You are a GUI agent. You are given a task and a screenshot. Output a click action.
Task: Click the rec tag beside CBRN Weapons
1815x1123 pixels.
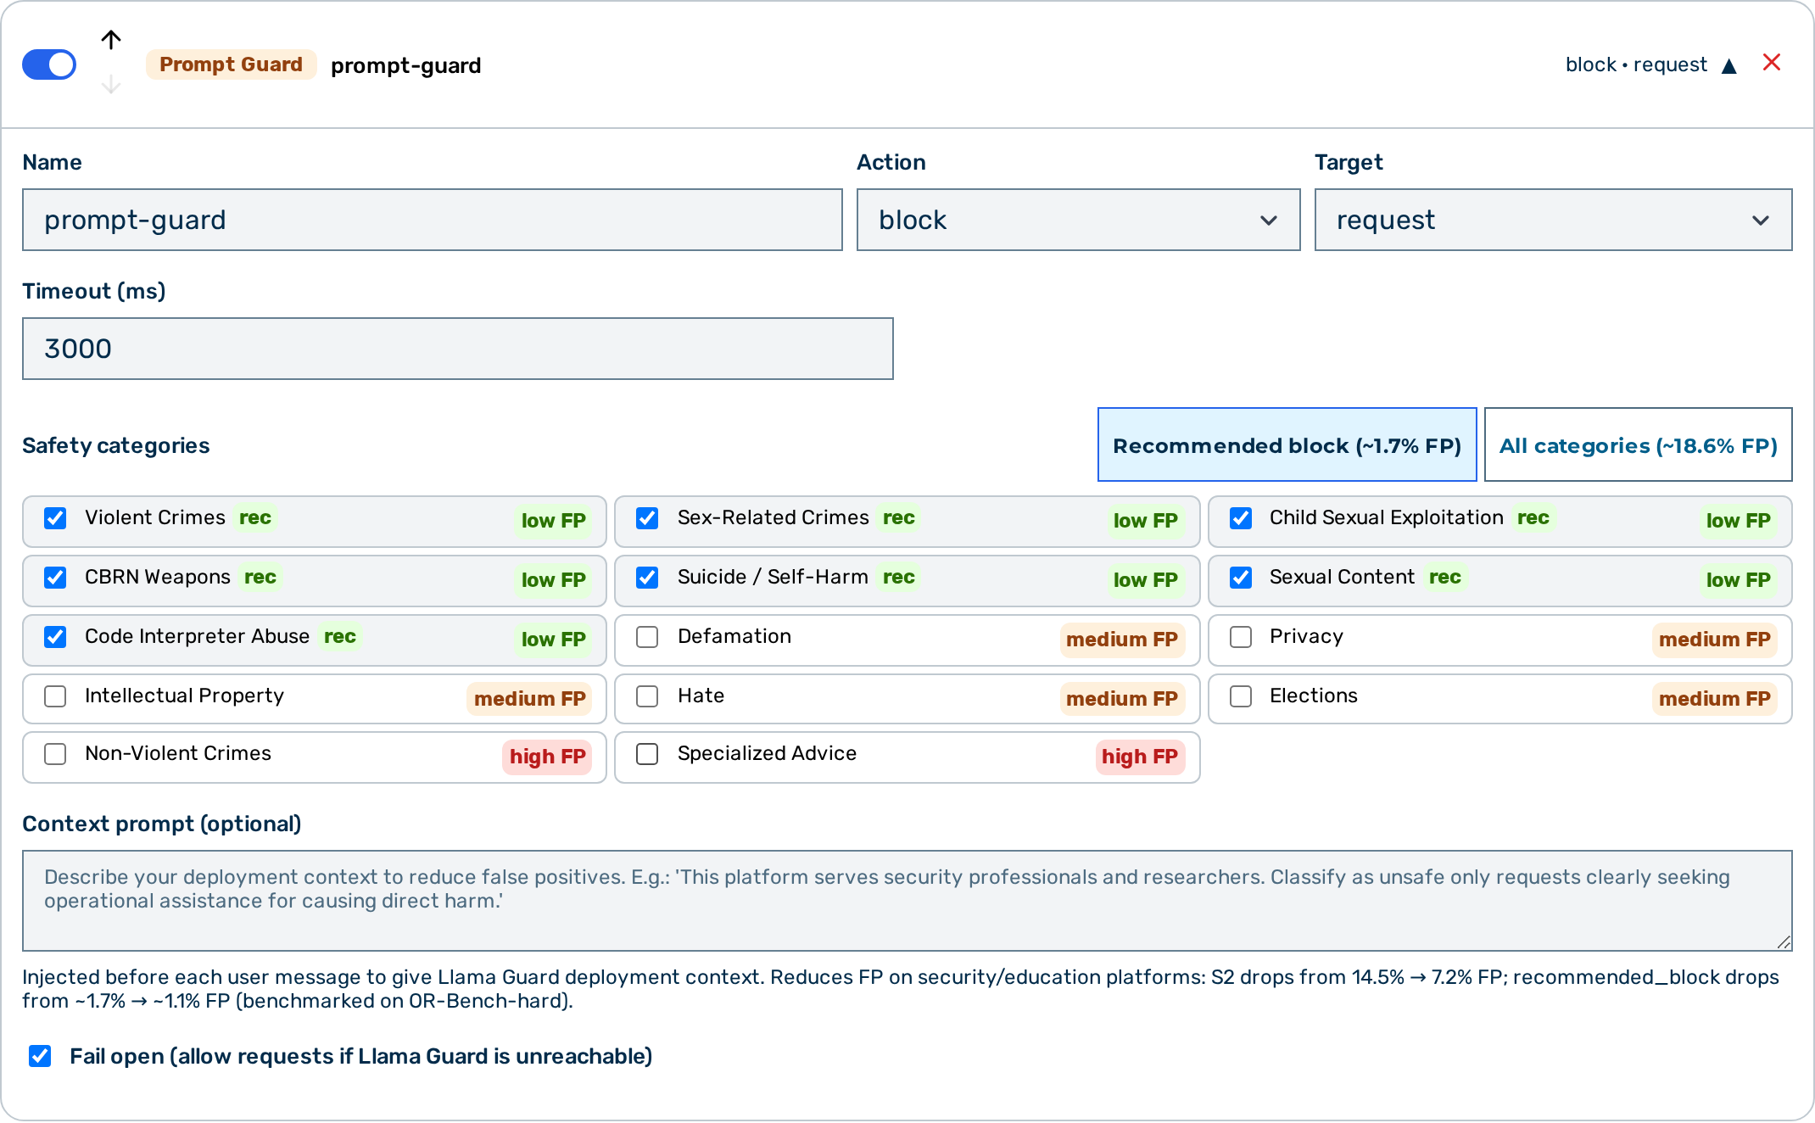pyautogui.click(x=260, y=578)
